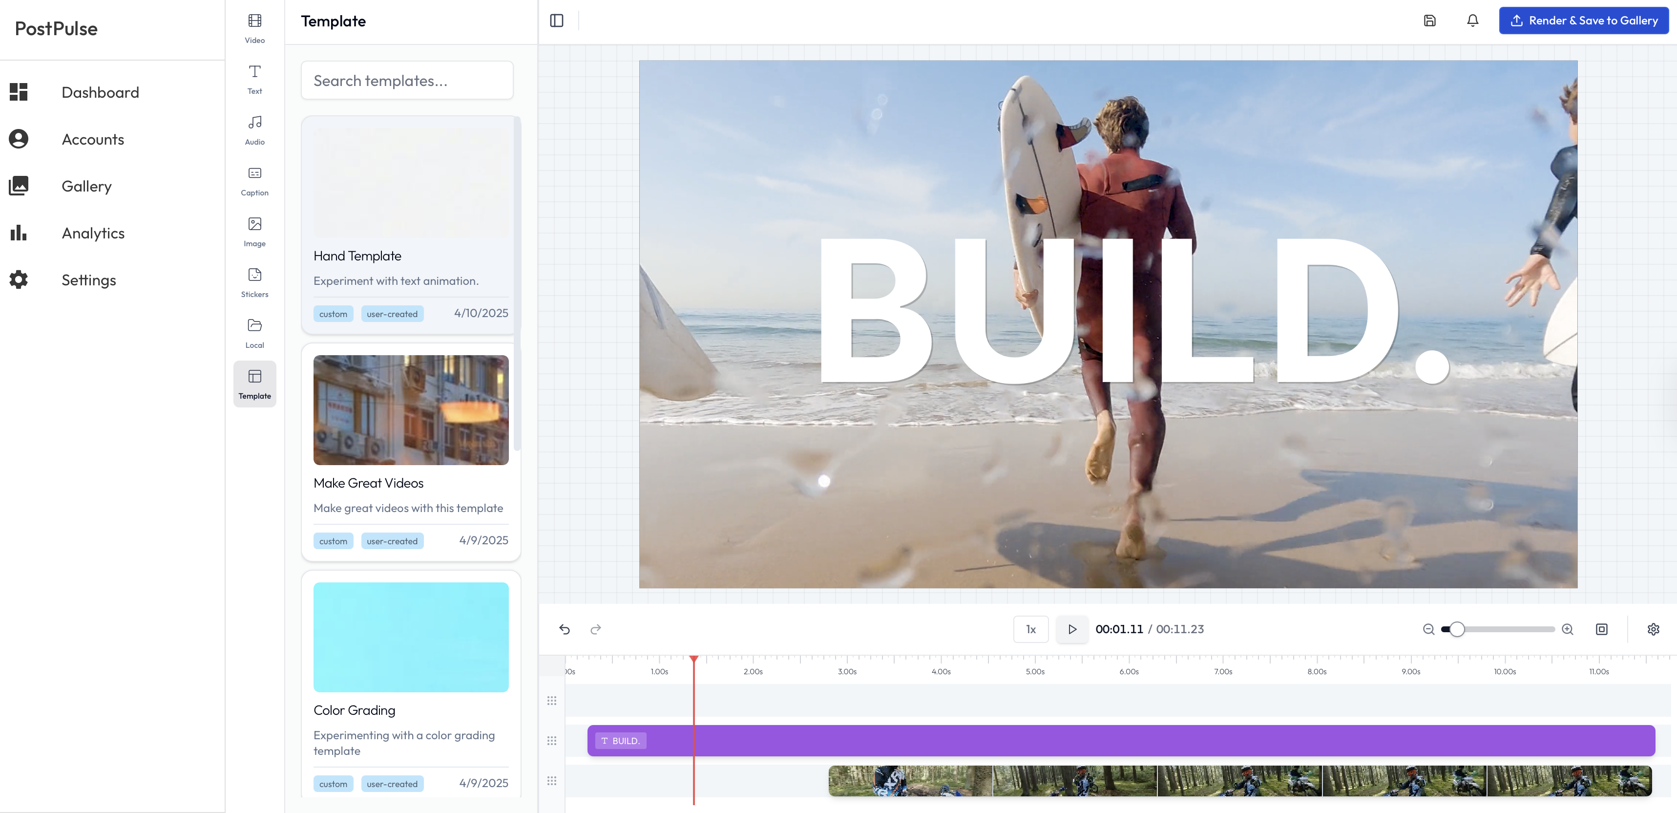This screenshot has height=813, width=1677.
Task: Click the Make Great Videos title
Action: point(369,483)
